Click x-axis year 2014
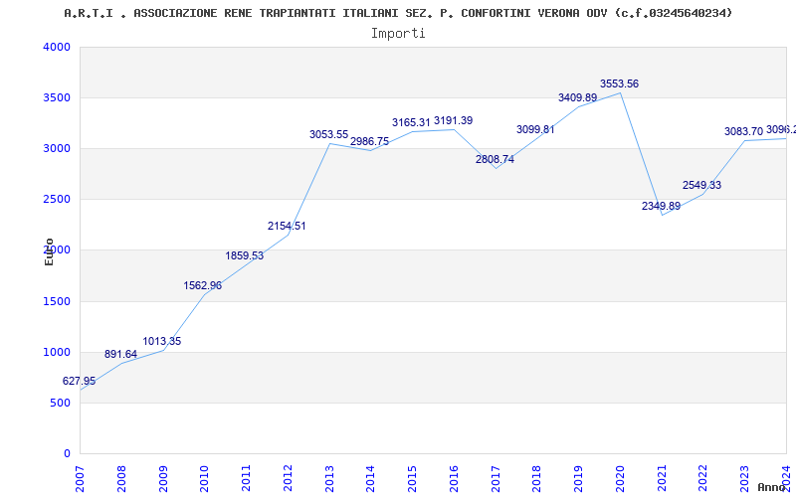Viewport: 796px width, 497px height. pos(370,479)
